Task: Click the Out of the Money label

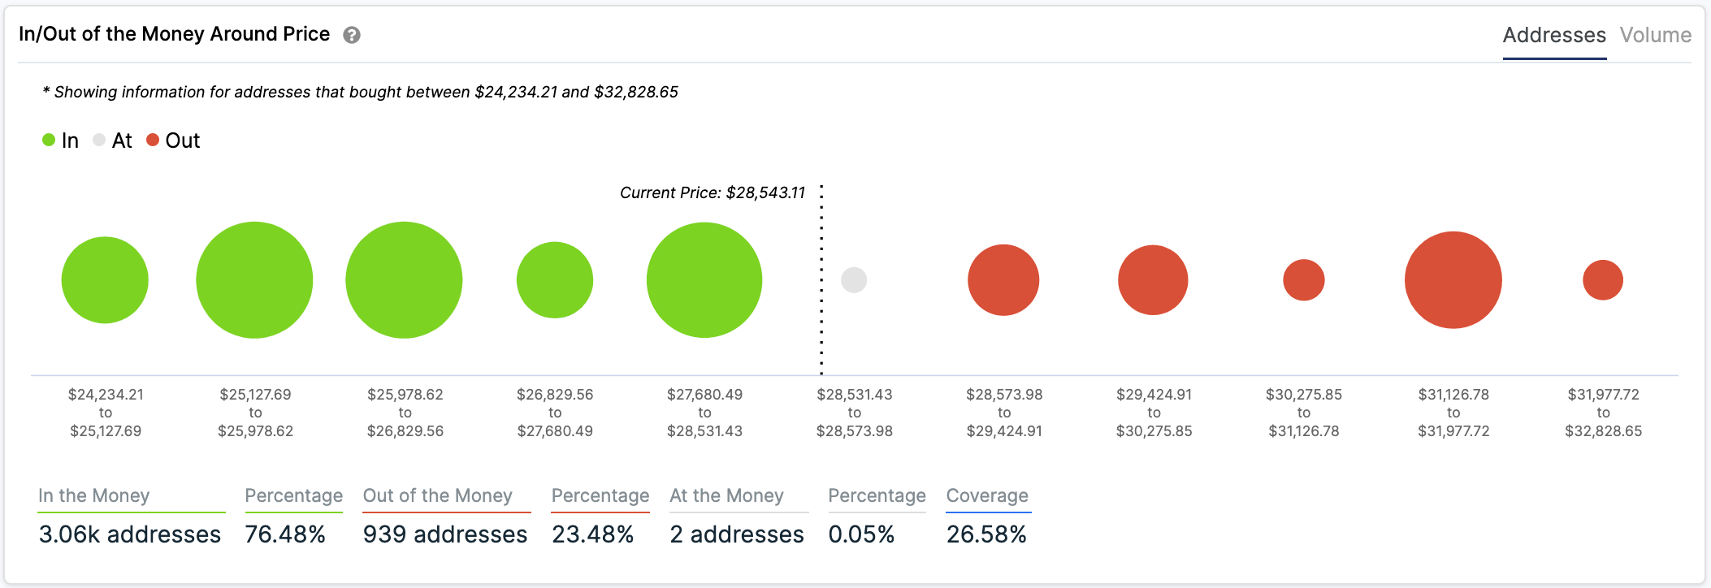Action: 438,495
